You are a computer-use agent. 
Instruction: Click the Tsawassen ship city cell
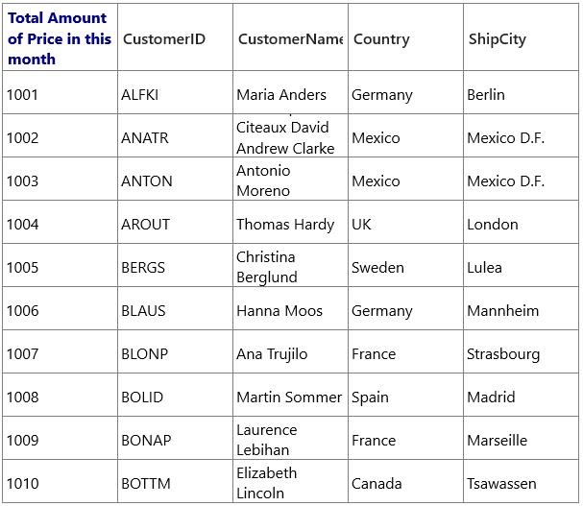tap(521, 481)
